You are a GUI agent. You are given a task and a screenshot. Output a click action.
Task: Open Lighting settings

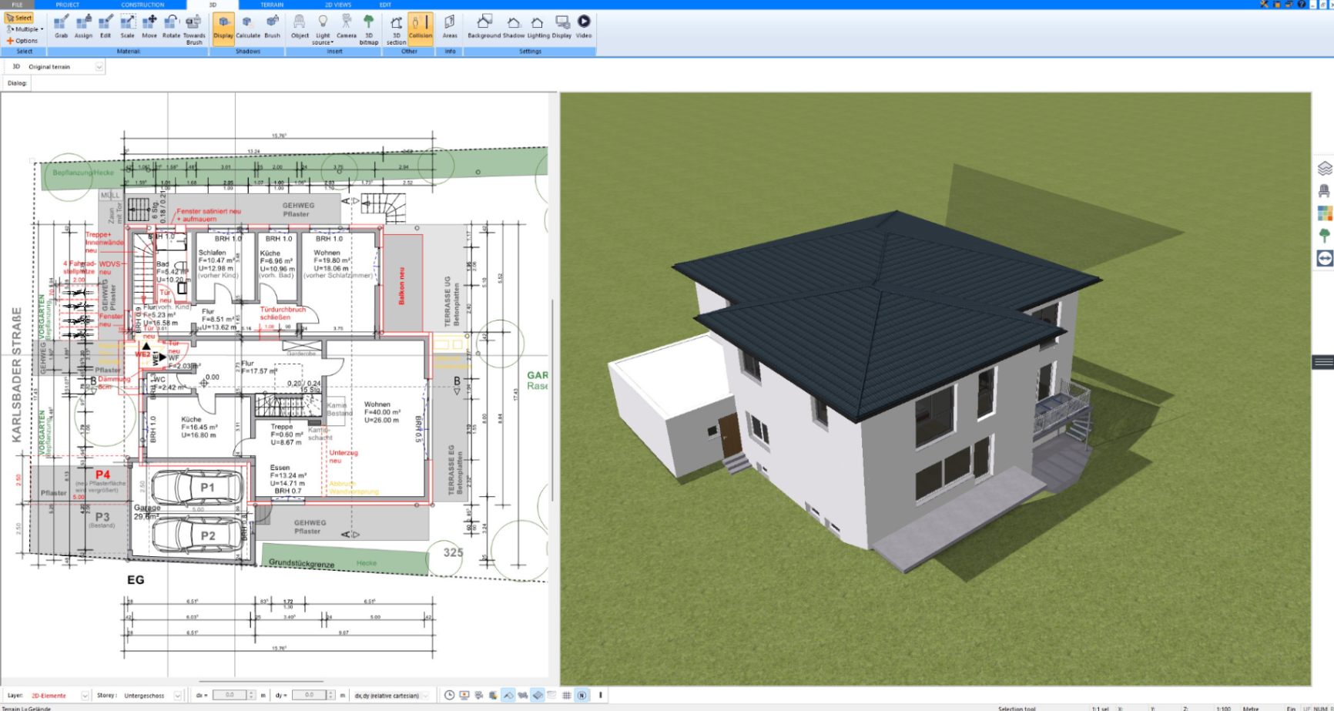click(538, 27)
